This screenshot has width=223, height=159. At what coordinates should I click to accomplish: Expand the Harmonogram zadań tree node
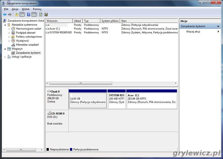point(9,29)
